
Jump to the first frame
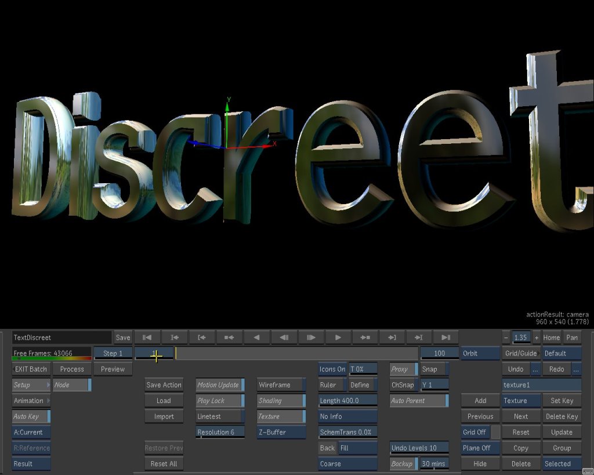pyautogui.click(x=147, y=338)
